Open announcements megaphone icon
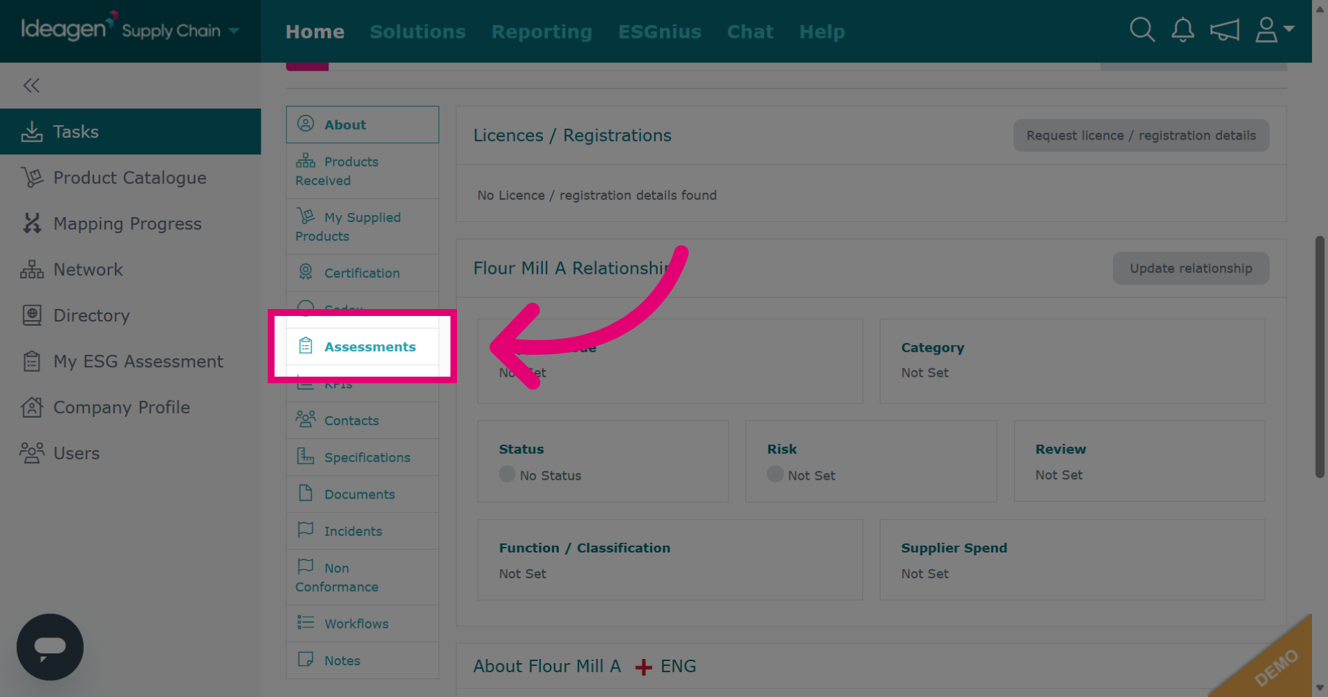 pos(1224,30)
